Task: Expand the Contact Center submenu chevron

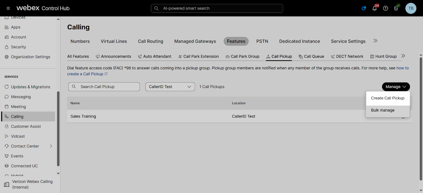Action: [x=51, y=146]
